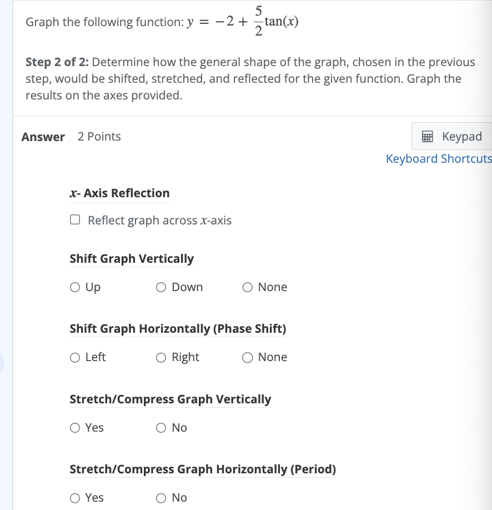Check Reflect graph across x-axis box
Viewport: 492px width, 510px height.
(75, 220)
